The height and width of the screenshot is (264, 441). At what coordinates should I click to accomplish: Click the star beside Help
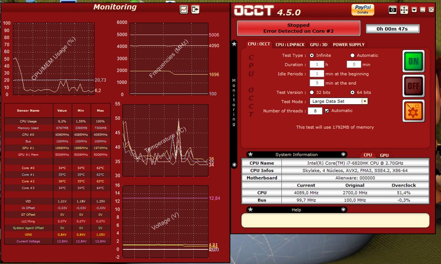250,209
